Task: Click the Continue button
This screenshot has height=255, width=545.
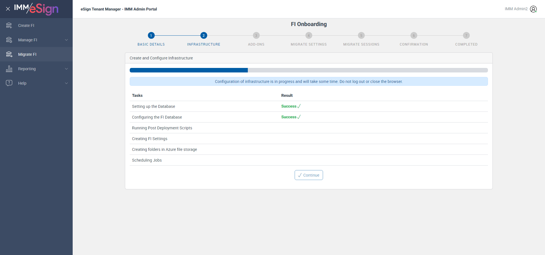Action: click(x=309, y=175)
